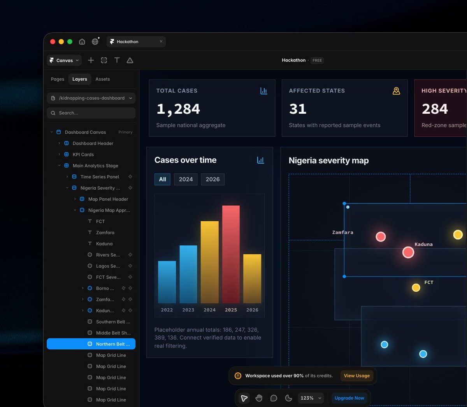Click the component icon on FCT Seve... row
Screen dimensions: 467x407
tap(130, 277)
